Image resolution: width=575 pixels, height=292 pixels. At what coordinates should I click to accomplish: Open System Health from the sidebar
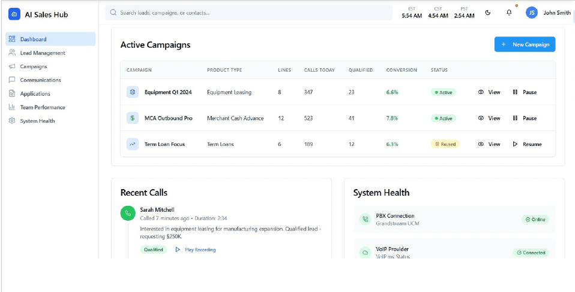pyautogui.click(x=37, y=121)
